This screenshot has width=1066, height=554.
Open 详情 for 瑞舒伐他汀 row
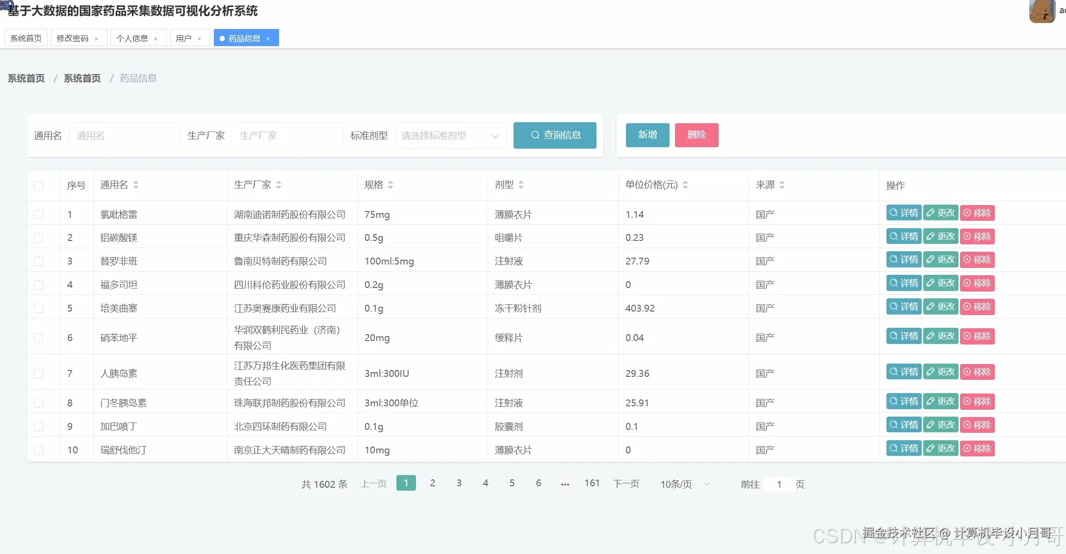903,448
